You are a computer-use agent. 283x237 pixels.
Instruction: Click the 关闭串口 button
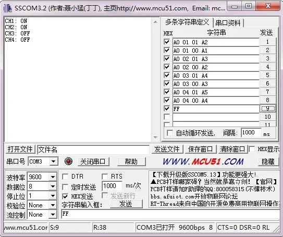pyautogui.click(x=93, y=161)
